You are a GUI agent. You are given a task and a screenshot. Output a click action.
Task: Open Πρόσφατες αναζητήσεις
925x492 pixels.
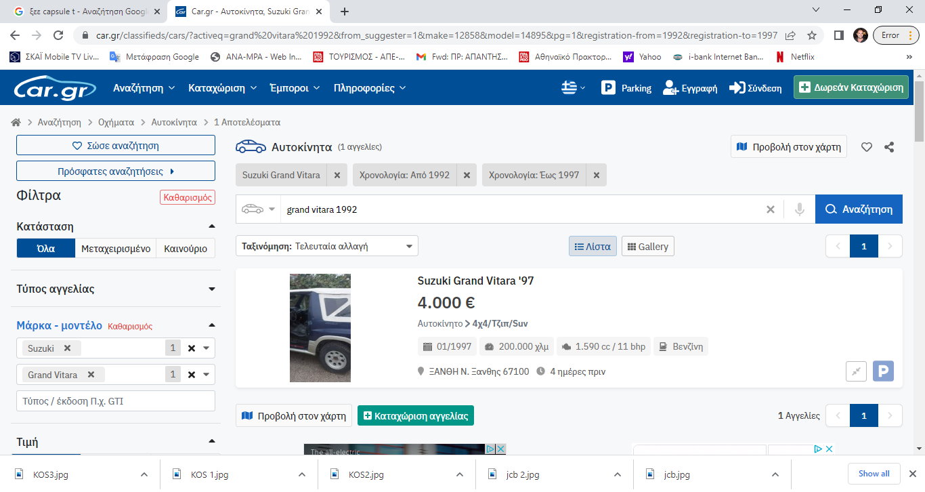pyautogui.click(x=116, y=171)
